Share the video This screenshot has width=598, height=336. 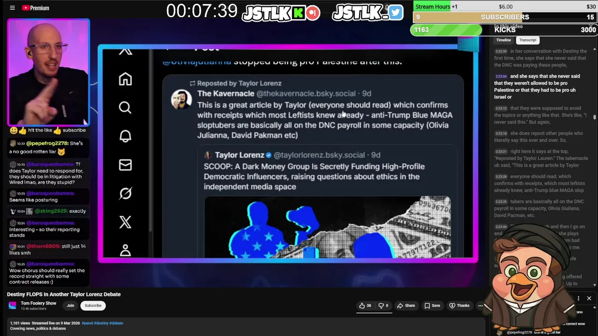click(406, 306)
